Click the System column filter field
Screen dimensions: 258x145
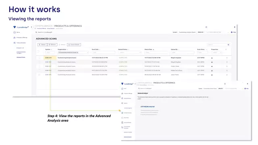point(50,52)
